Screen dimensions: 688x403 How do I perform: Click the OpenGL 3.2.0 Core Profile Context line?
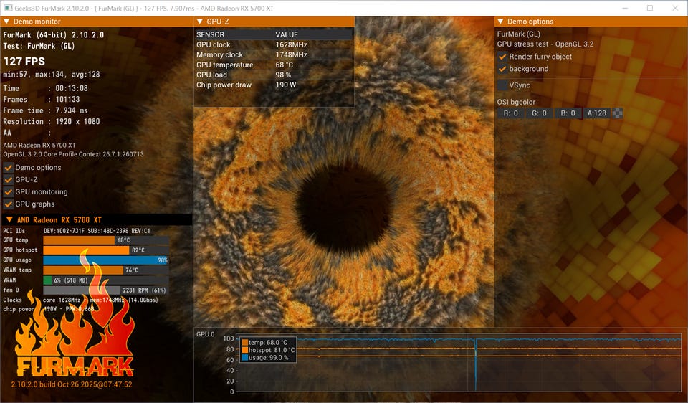point(73,154)
